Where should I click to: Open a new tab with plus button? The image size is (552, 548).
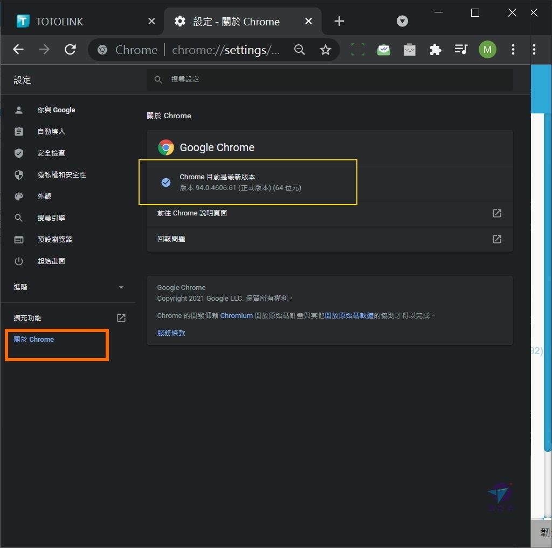tap(339, 21)
